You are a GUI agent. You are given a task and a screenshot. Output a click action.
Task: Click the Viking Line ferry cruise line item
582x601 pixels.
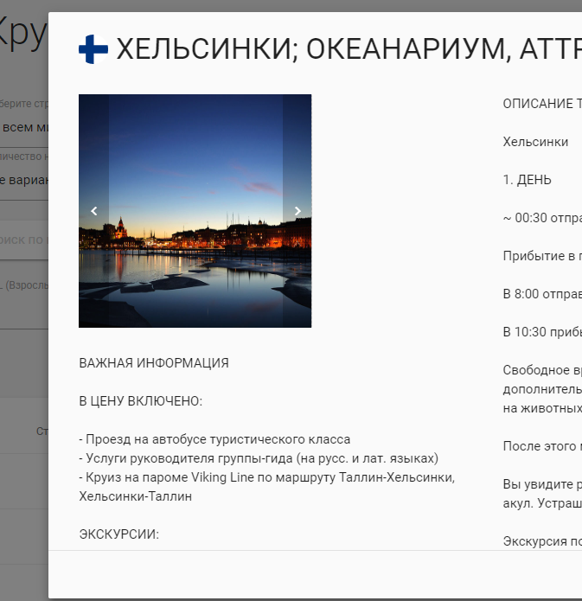coord(266,477)
